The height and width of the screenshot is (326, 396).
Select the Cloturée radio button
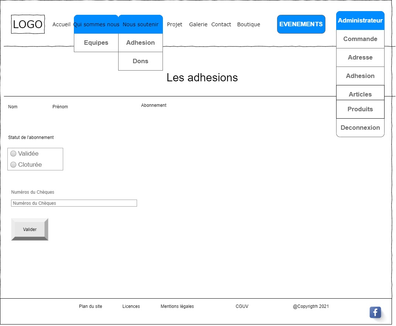click(x=13, y=165)
